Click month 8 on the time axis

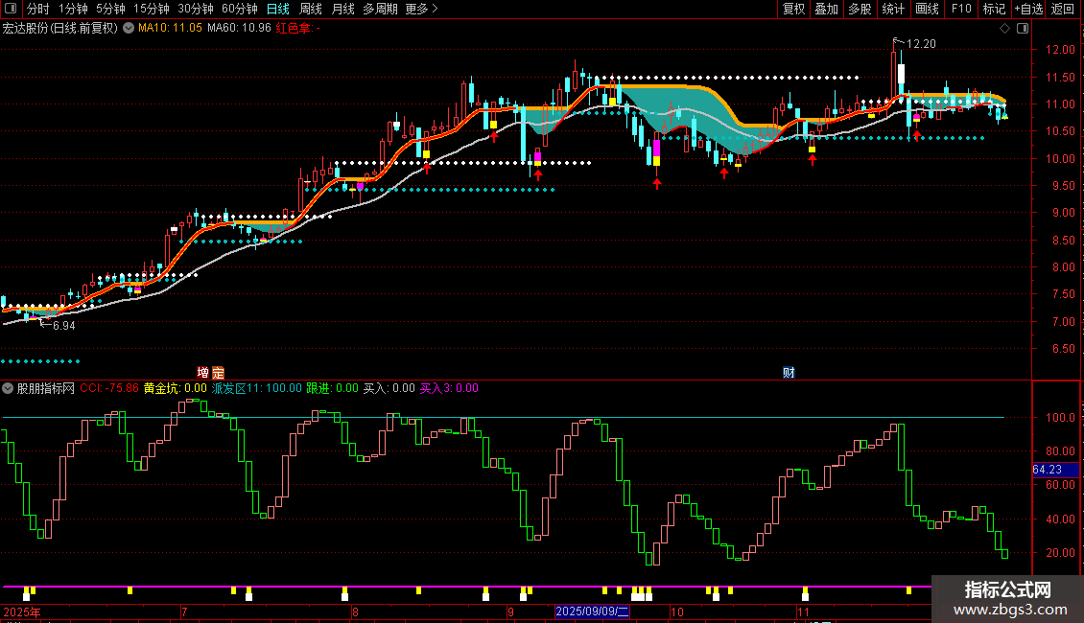[355, 611]
